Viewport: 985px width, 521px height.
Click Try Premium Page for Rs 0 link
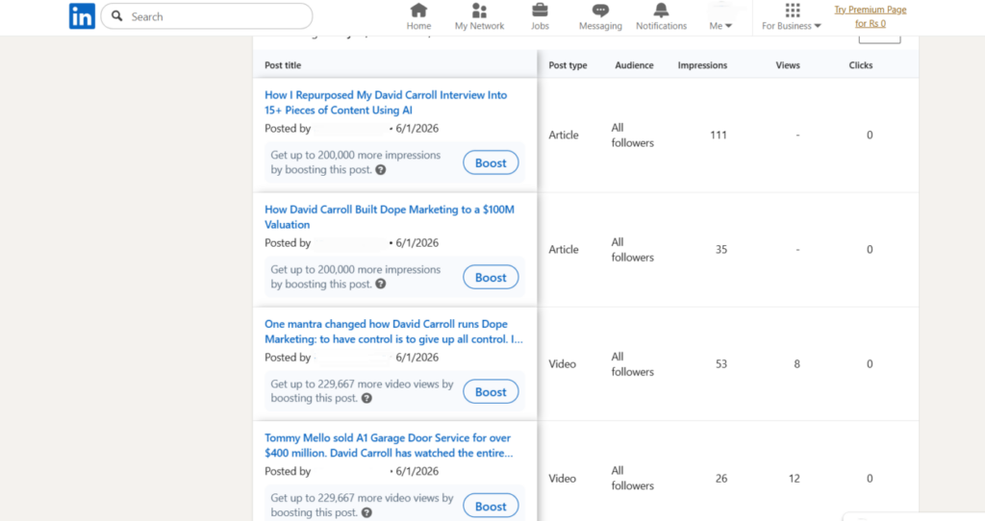(x=870, y=16)
